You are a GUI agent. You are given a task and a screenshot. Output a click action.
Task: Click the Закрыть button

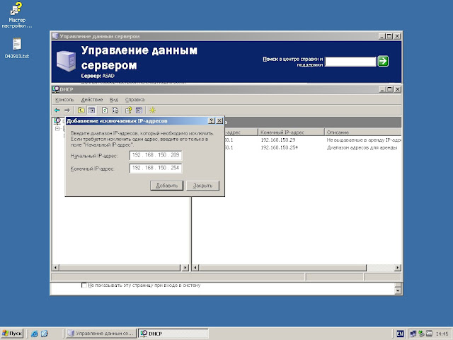click(x=202, y=186)
